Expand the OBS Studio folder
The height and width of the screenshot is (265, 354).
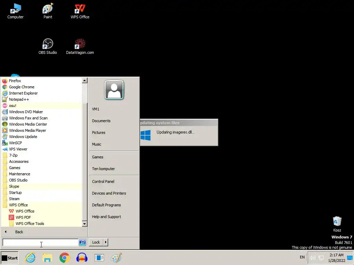click(18, 180)
